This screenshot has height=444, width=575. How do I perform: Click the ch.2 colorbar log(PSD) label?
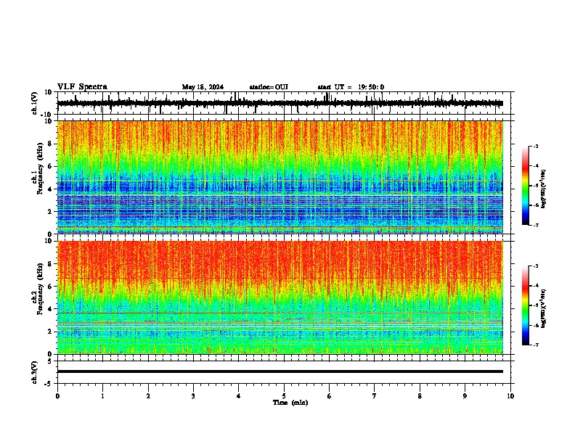click(544, 308)
